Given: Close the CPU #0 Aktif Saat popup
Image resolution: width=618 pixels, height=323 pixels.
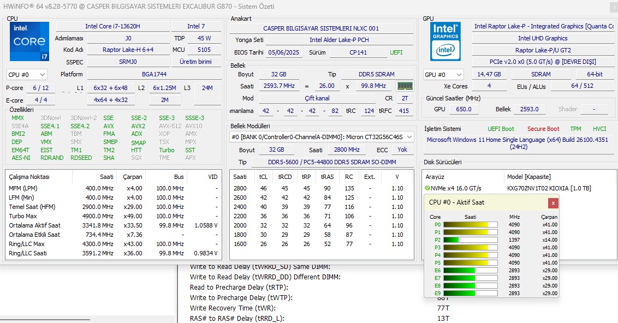Looking at the screenshot, I should tap(553, 203).
